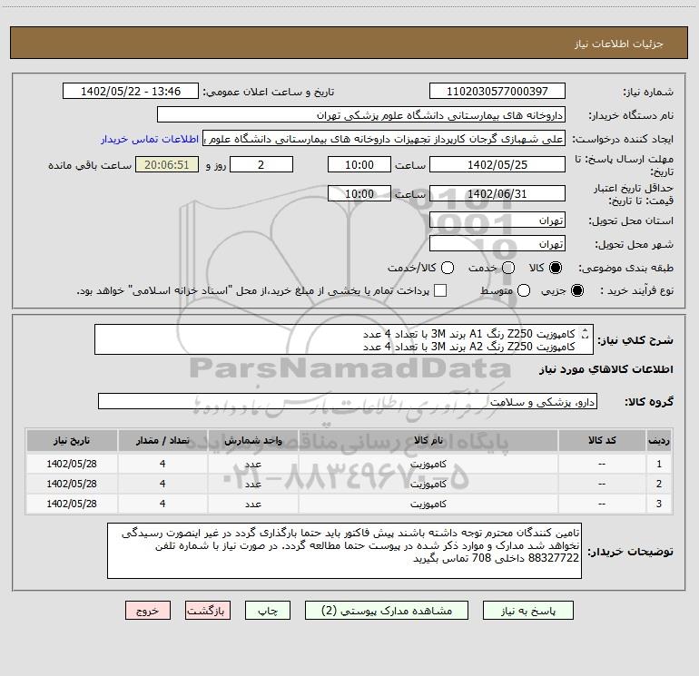The height and width of the screenshot is (676, 699).
Task: Click the need number field 1102030577000397
Action: [497, 92]
